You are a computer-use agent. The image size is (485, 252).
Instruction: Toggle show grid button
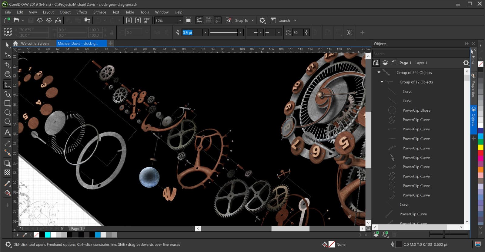[x=209, y=20]
